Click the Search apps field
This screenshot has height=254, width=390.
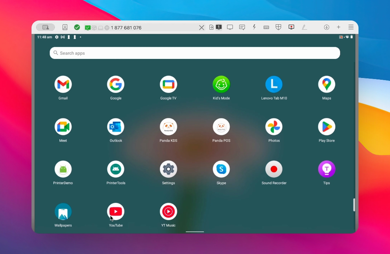tap(195, 53)
